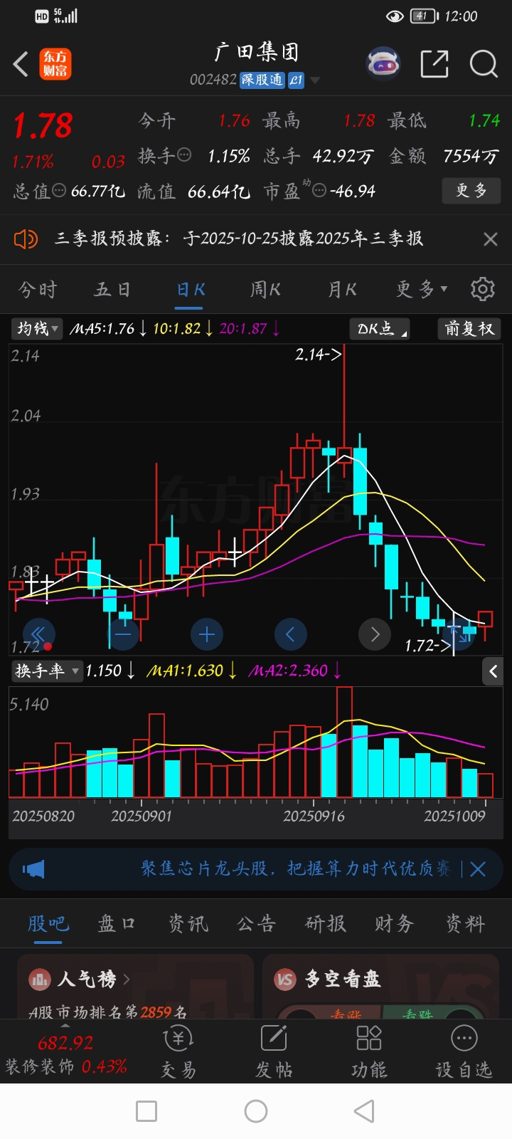Tap the share export icon
Viewport: 512px width, 1139px height.
point(434,64)
